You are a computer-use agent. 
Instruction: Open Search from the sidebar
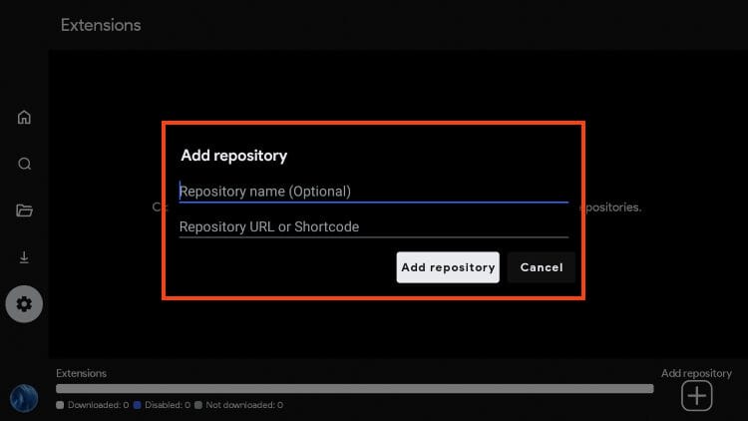pyautogui.click(x=24, y=164)
